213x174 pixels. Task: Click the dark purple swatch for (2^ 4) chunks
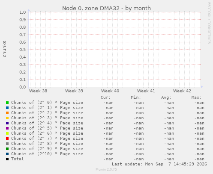pyautogui.click(x=7, y=123)
